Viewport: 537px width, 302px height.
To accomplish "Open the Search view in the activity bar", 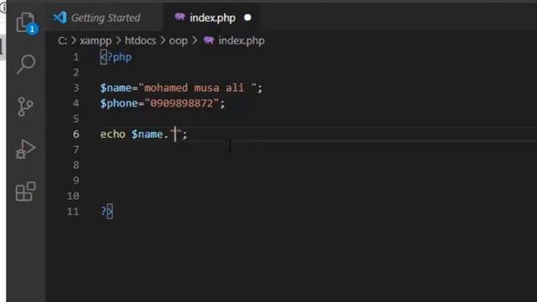I will [x=26, y=64].
